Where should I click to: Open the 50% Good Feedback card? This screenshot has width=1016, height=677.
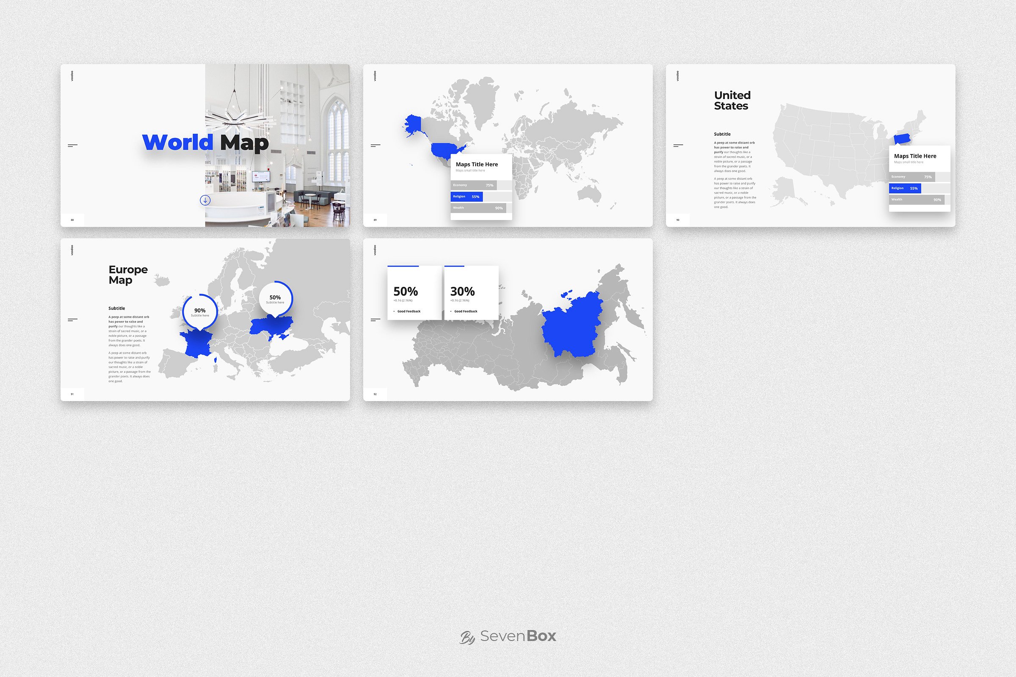coord(414,294)
